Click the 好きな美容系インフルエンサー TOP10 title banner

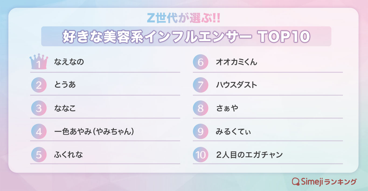(x=186, y=37)
